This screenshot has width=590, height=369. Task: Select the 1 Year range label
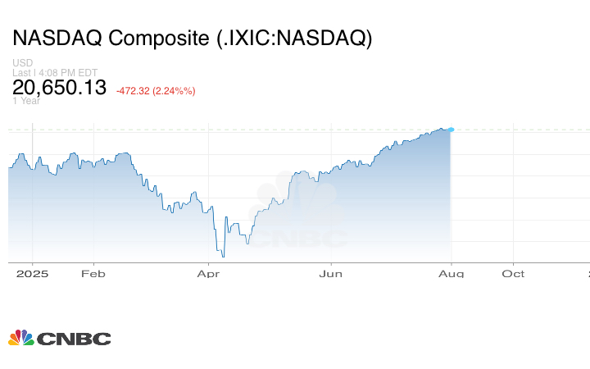(27, 101)
